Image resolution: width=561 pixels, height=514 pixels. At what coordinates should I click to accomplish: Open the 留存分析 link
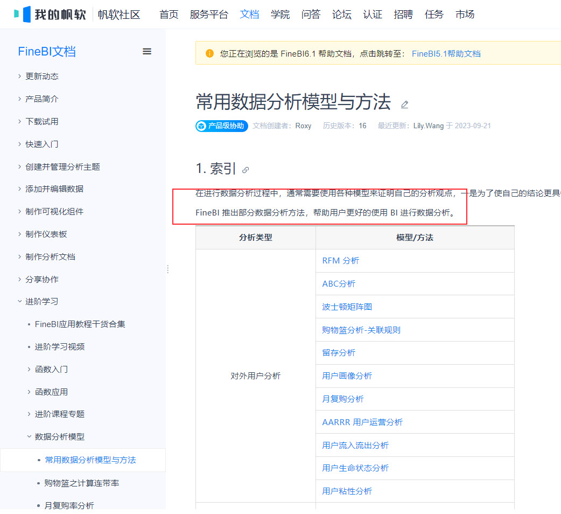[x=339, y=352]
